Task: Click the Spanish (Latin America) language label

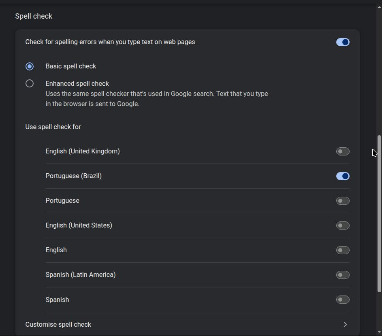Action: click(x=81, y=275)
